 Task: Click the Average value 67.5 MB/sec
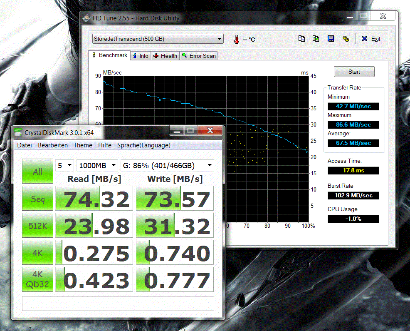353,143
